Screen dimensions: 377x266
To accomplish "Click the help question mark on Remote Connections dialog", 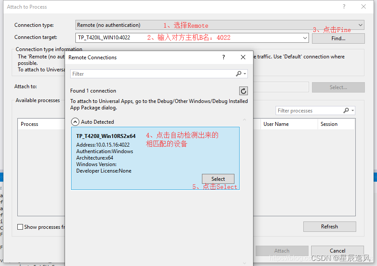I will [x=223, y=57].
